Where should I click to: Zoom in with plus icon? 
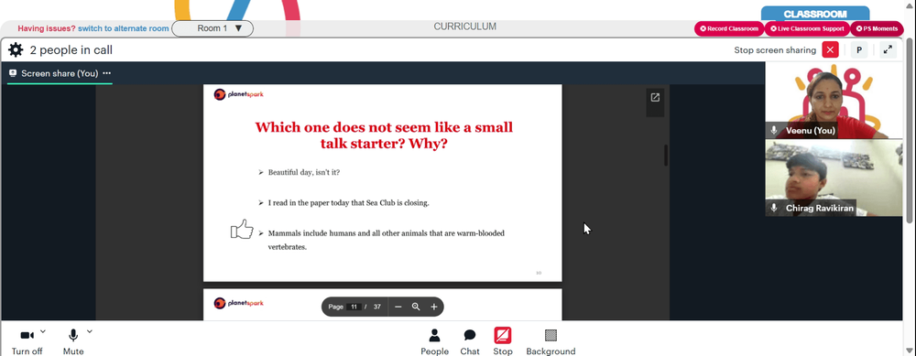click(434, 307)
